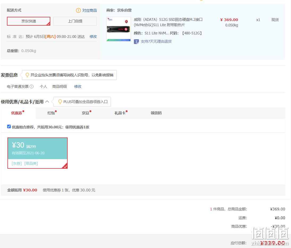The width and height of the screenshot is (291, 248).
Task: Select 京东快递 delivery option
Action: [x=28, y=21]
